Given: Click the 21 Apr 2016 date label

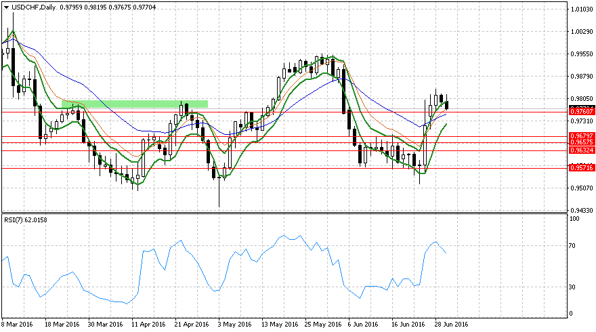Looking at the screenshot, I should (192, 325).
